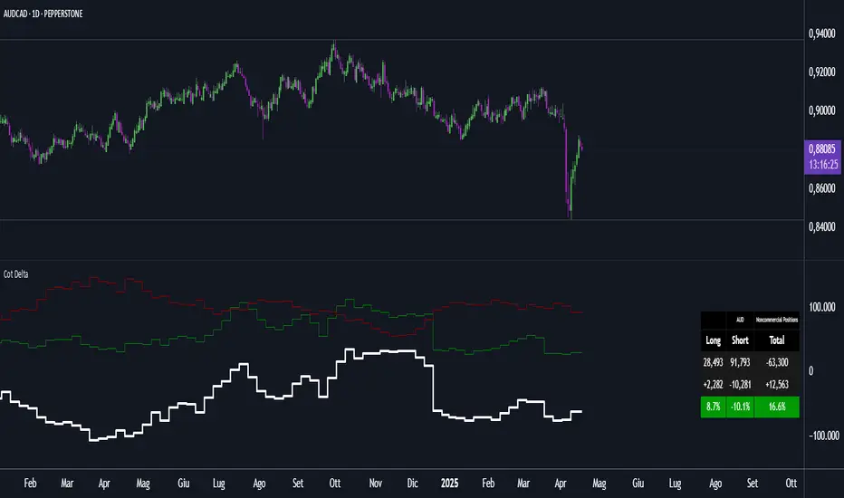Click the green 8.7% long cell
This screenshot has height=498, width=844.
[714, 407]
